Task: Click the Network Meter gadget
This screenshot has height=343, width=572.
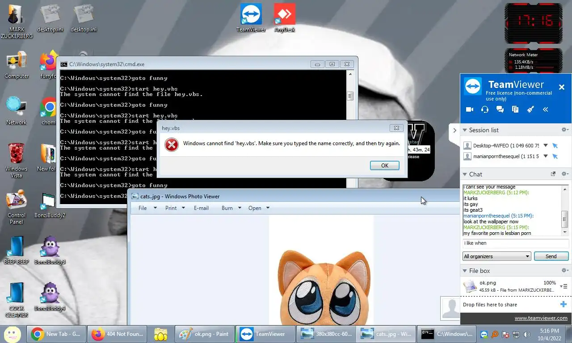Action: [533, 61]
